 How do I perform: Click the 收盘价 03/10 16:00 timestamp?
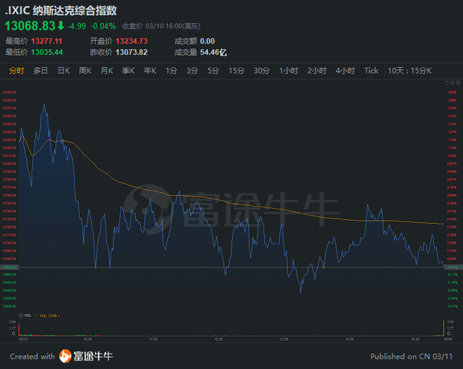[161, 26]
